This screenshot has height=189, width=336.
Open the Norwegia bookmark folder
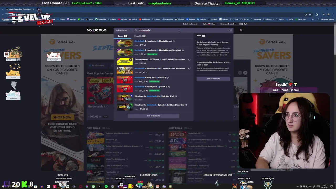pos(256,19)
